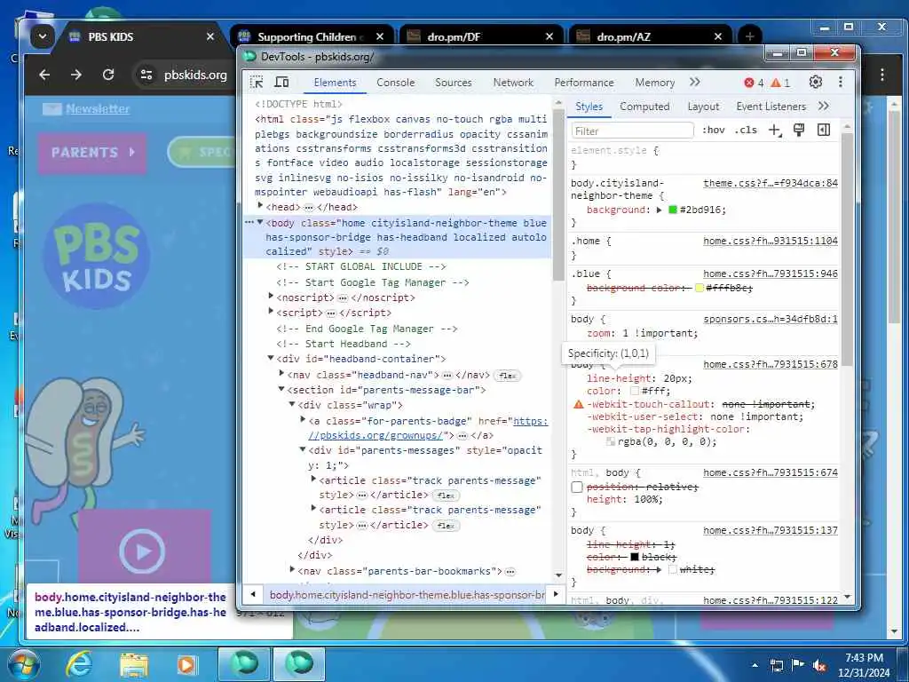The height and width of the screenshot is (682, 909).
Task: Switch to the Memory panel
Action: (654, 83)
